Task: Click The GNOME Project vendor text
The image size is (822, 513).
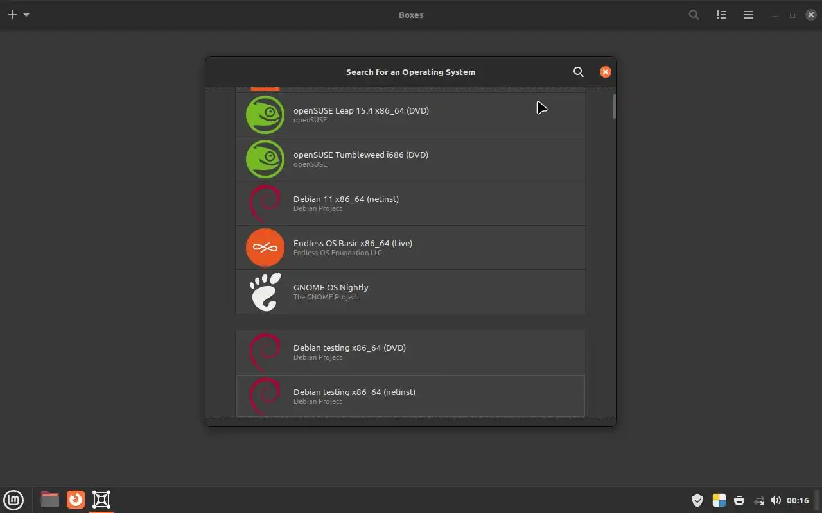Action: click(x=326, y=297)
